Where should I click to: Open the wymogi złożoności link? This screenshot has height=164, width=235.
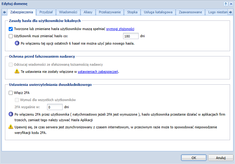tap(120, 29)
